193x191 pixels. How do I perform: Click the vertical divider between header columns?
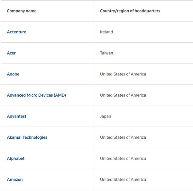[x=94, y=11]
